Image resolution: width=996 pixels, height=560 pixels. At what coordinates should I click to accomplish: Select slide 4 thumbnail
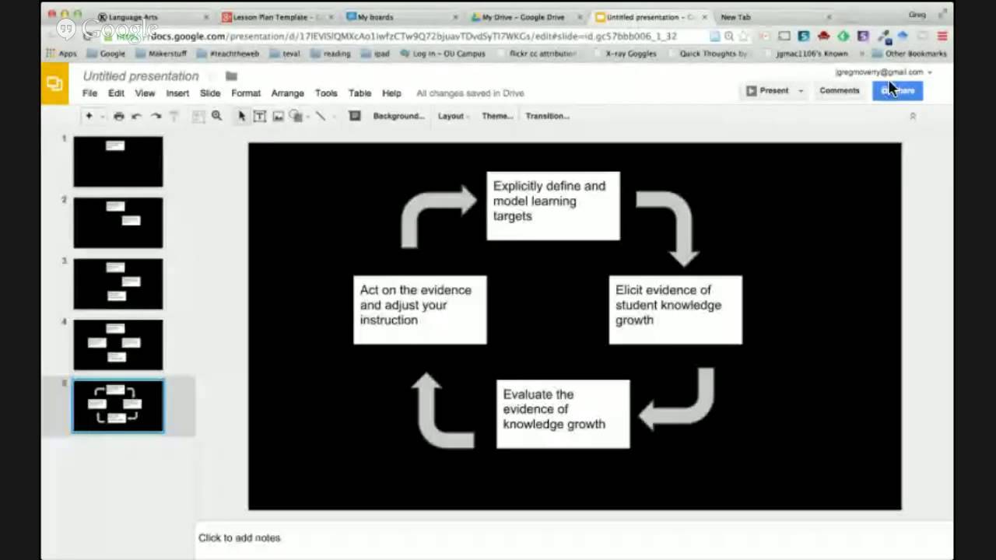tap(118, 345)
